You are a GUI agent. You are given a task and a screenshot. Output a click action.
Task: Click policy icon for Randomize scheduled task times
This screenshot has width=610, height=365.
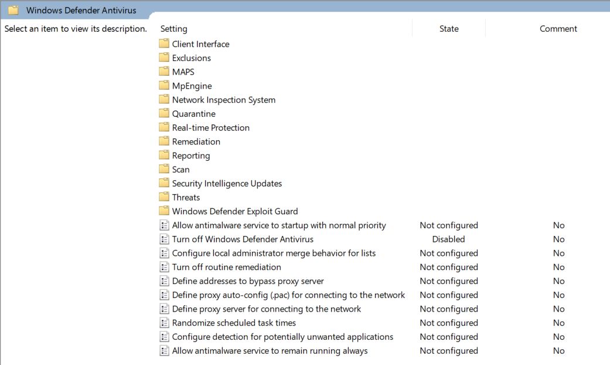(x=165, y=323)
